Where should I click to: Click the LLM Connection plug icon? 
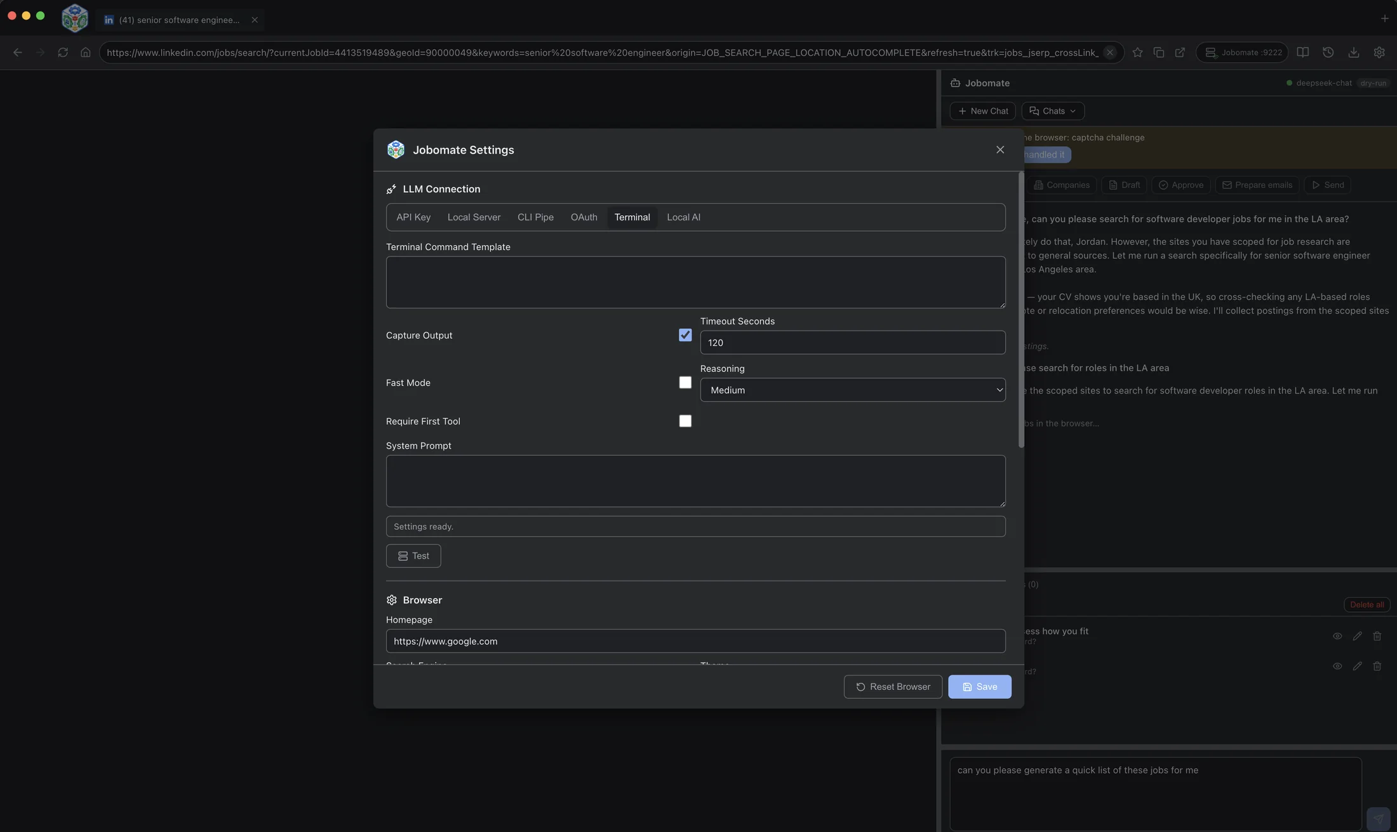tap(392, 189)
